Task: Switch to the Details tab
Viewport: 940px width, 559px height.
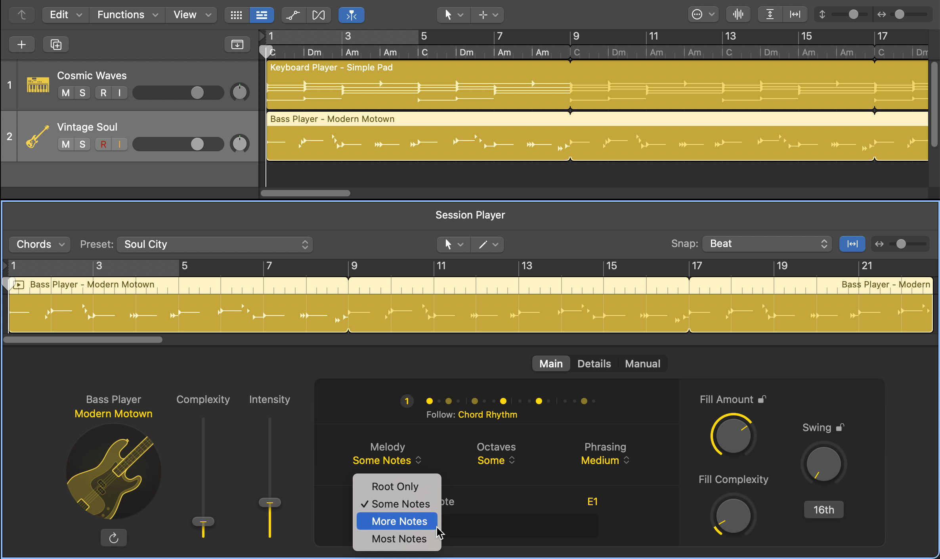Action: [x=594, y=363]
